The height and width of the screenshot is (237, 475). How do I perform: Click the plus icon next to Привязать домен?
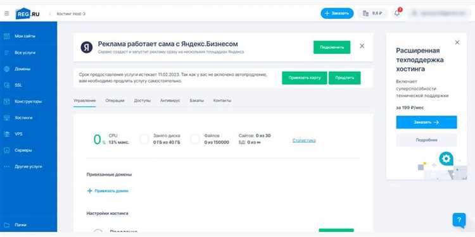click(x=90, y=191)
